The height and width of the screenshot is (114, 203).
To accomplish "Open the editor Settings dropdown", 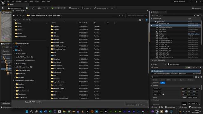I will [x=196, y=8].
